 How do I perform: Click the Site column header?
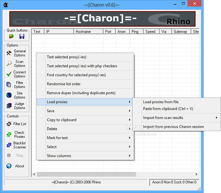pos(195,32)
